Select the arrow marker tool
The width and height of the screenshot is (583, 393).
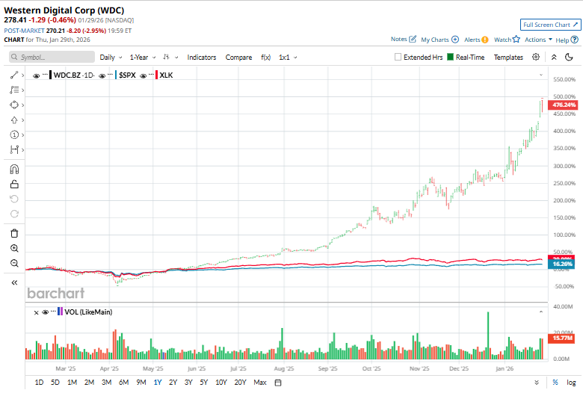tap(14, 120)
